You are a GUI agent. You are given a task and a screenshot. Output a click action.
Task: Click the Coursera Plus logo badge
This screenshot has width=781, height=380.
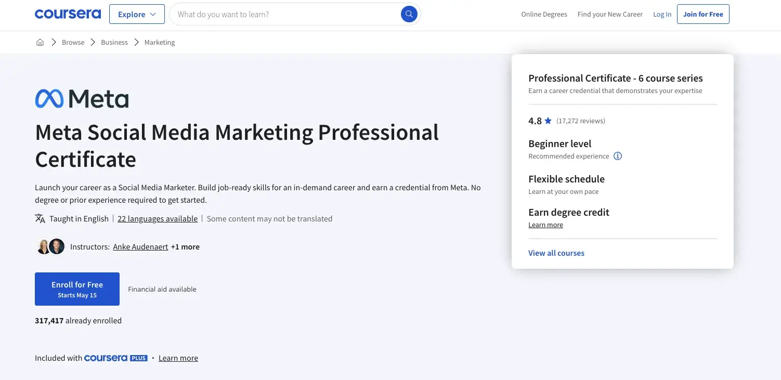click(115, 358)
